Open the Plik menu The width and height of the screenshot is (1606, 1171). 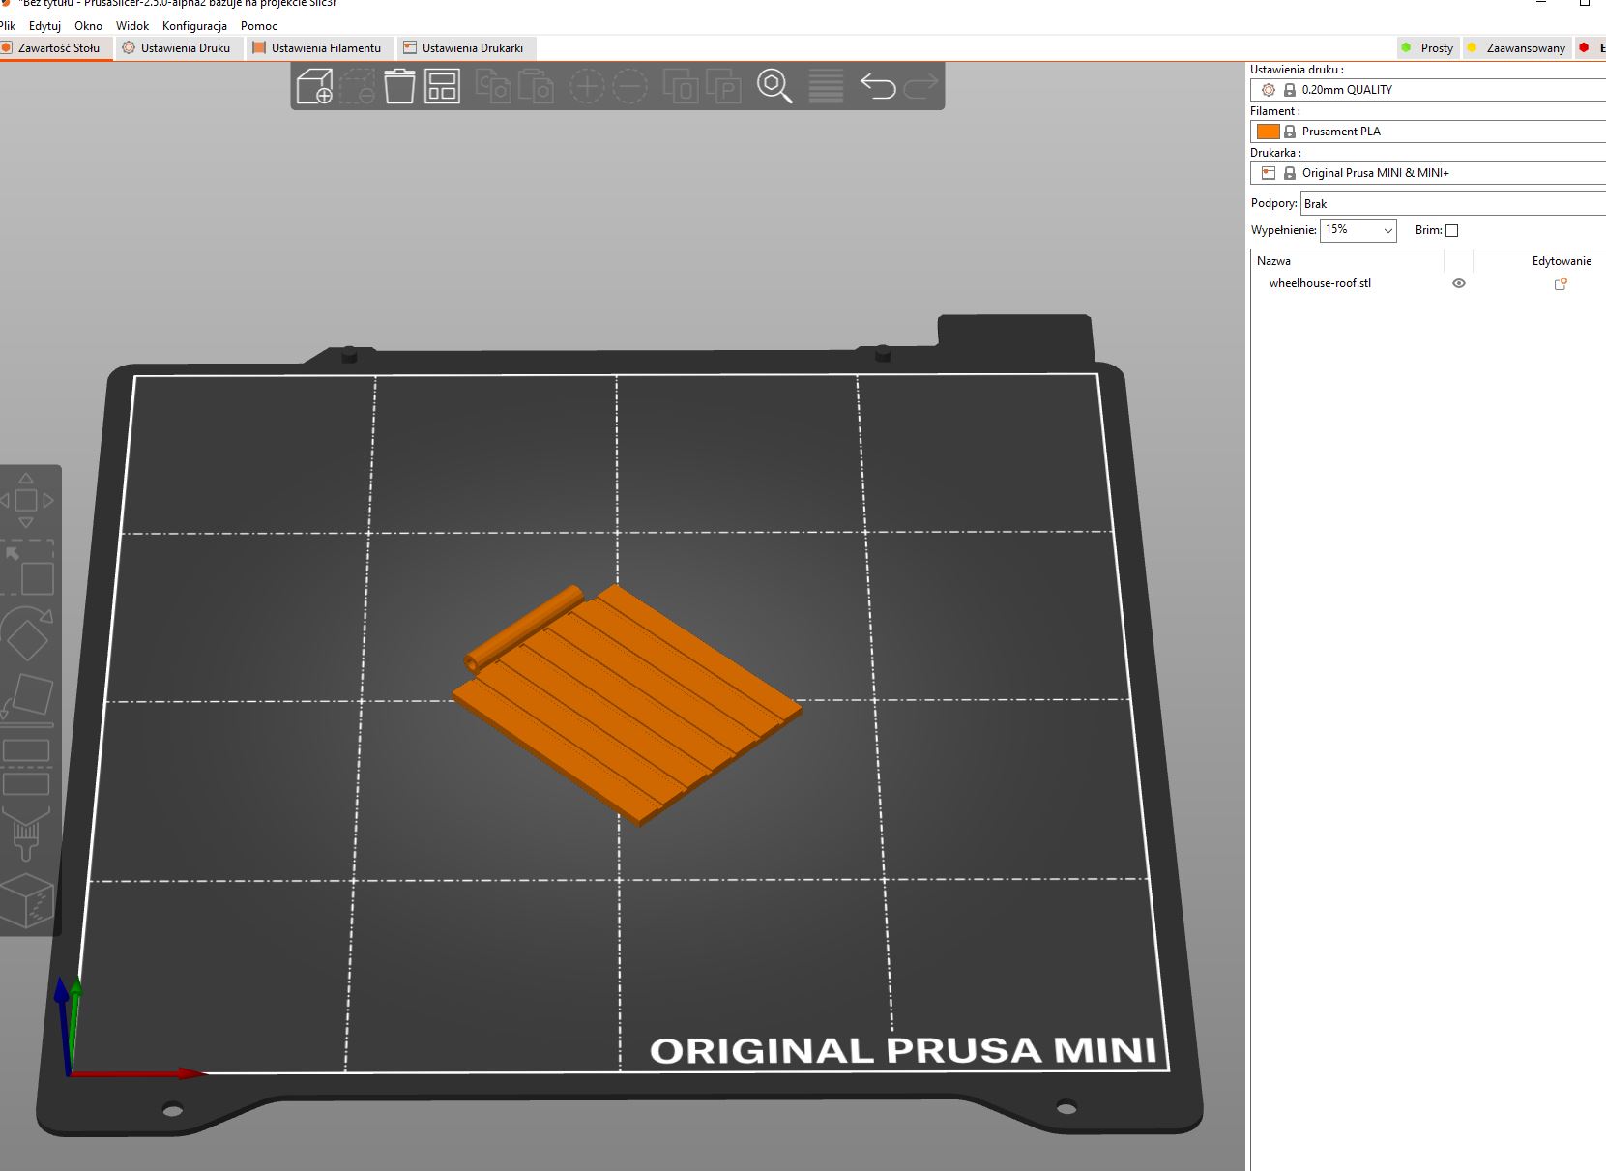(x=8, y=26)
